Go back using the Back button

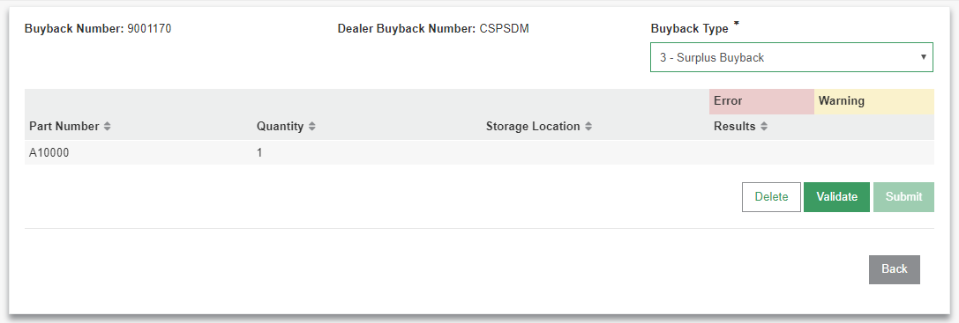tap(895, 269)
